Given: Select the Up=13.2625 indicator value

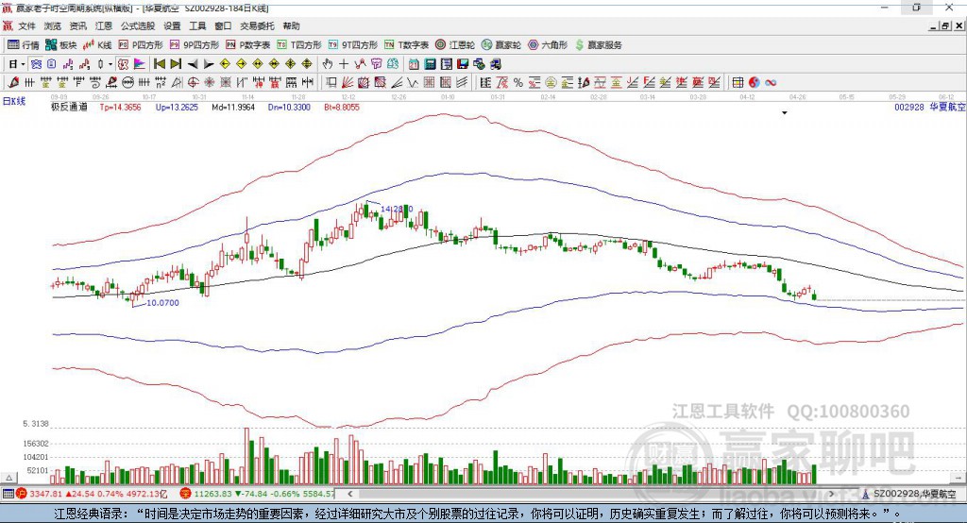Looking at the screenshot, I should pos(177,107).
